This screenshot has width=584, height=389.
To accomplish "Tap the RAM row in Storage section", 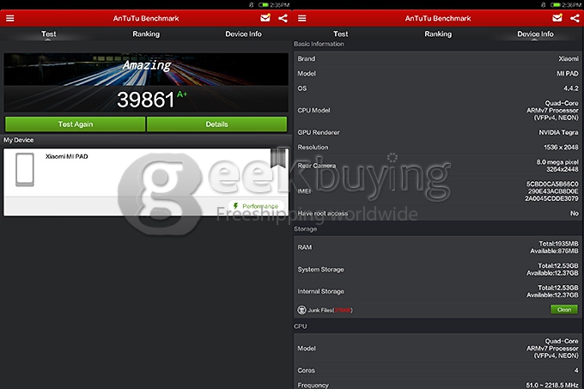I will (436, 247).
